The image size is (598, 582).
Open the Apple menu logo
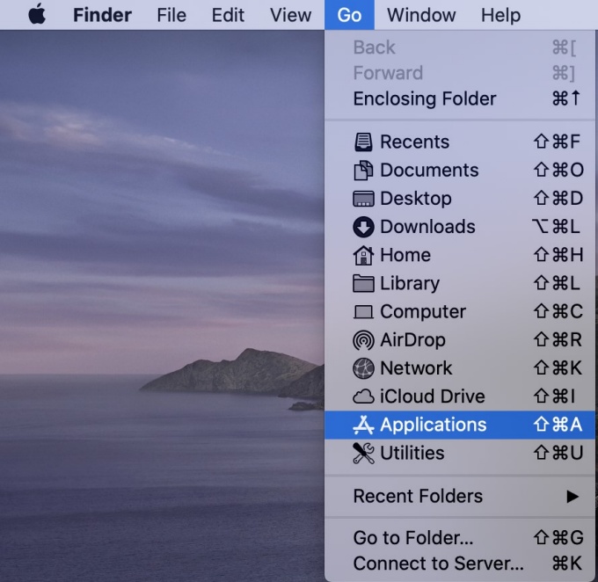pyautogui.click(x=37, y=14)
